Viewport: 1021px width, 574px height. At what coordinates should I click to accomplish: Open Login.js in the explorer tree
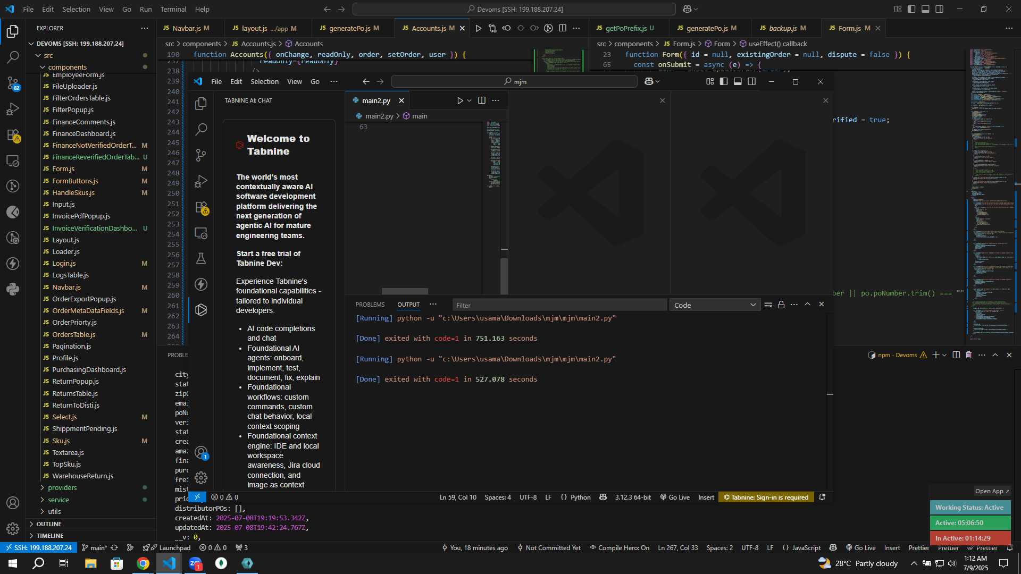[64, 263]
